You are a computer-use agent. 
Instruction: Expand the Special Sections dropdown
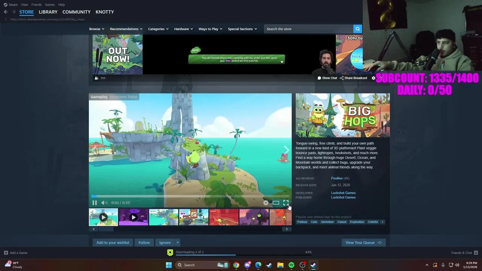(242, 29)
